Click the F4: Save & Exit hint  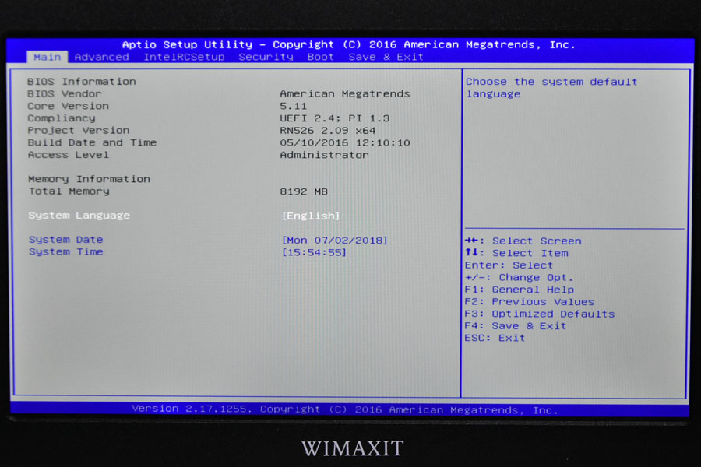click(516, 326)
